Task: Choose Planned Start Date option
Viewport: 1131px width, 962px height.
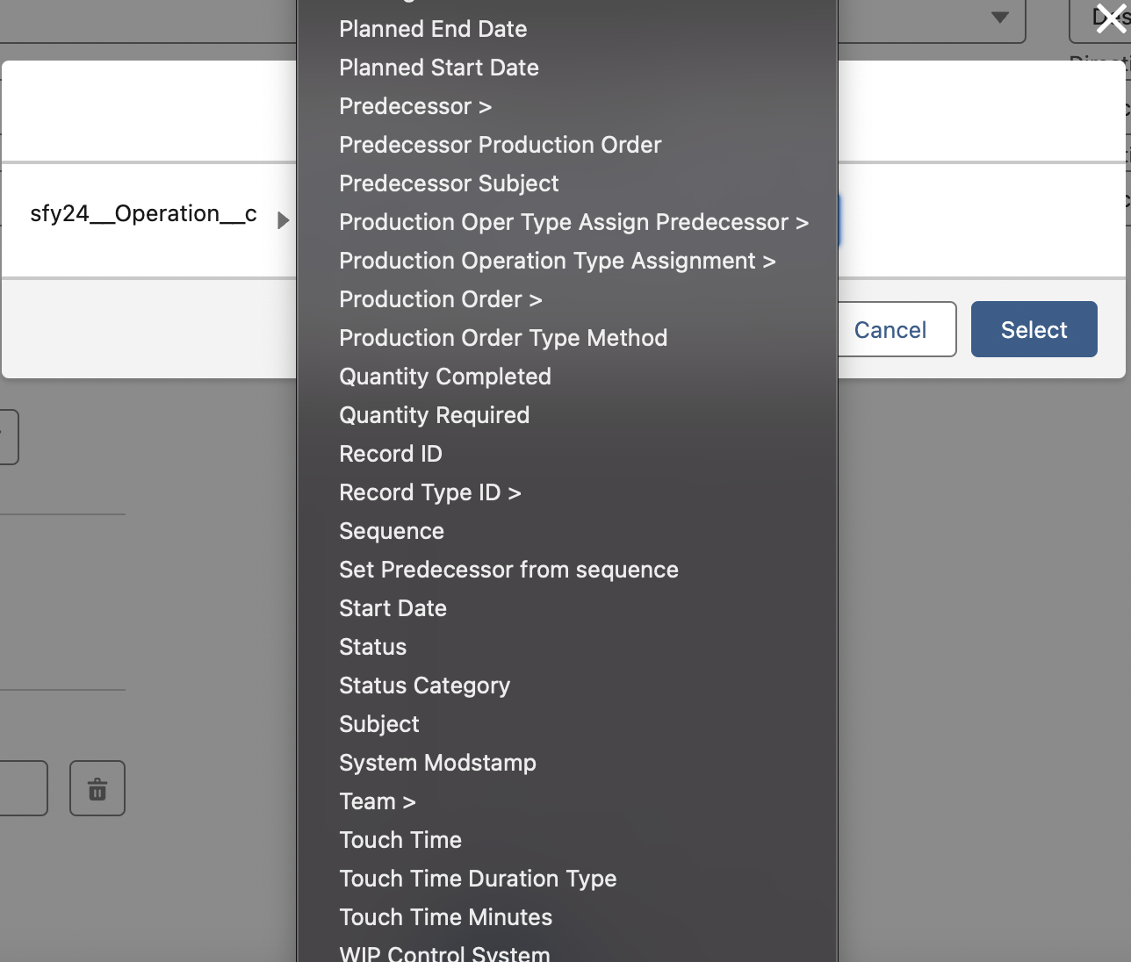Action: click(x=438, y=68)
